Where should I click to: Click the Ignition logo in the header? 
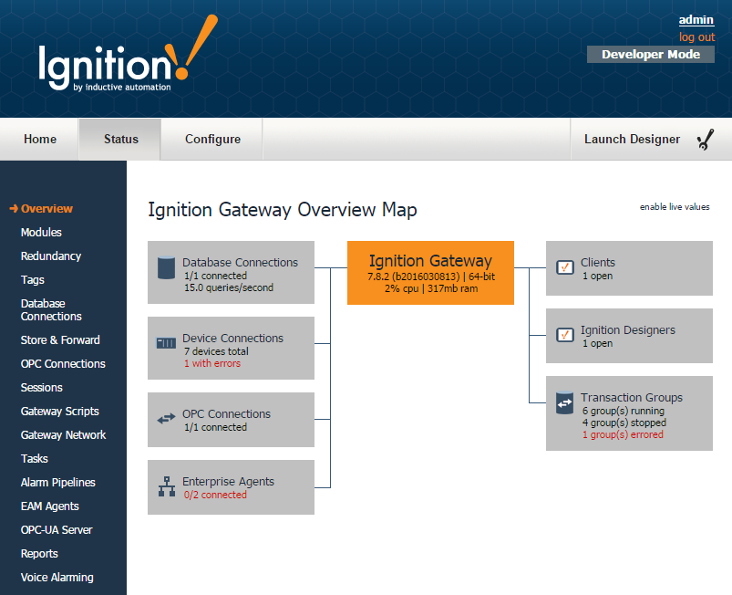point(128,53)
